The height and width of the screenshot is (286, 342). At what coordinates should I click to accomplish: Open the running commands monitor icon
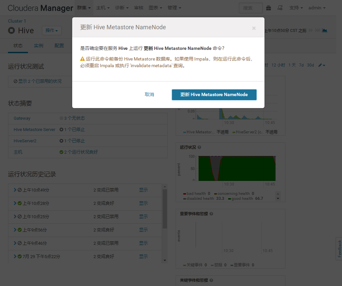tap(280, 8)
